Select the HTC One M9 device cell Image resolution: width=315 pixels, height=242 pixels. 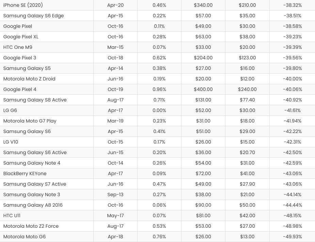coord(18,47)
